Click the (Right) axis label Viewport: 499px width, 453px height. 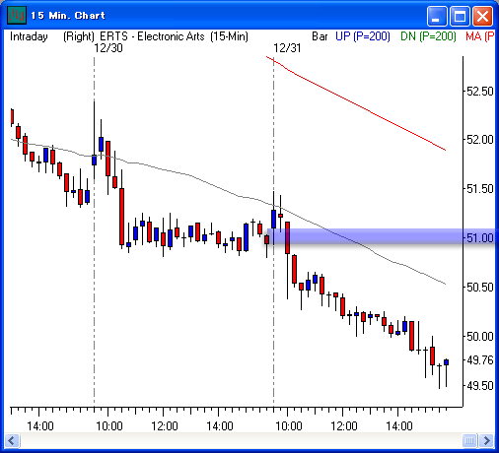[79, 36]
